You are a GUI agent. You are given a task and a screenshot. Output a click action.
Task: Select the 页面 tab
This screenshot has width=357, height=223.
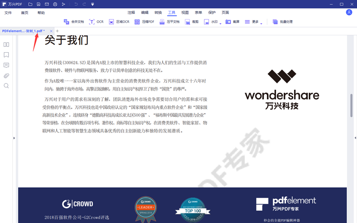point(225,12)
